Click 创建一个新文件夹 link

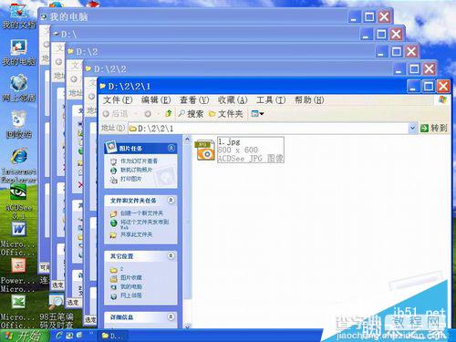(x=141, y=213)
